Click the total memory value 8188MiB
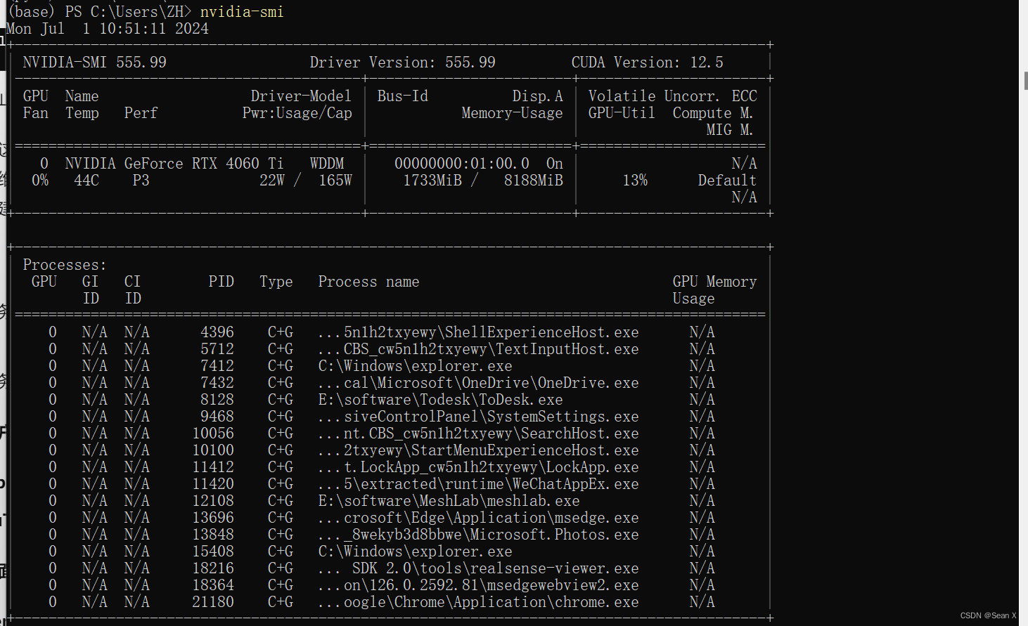The image size is (1028, 626). [534, 181]
